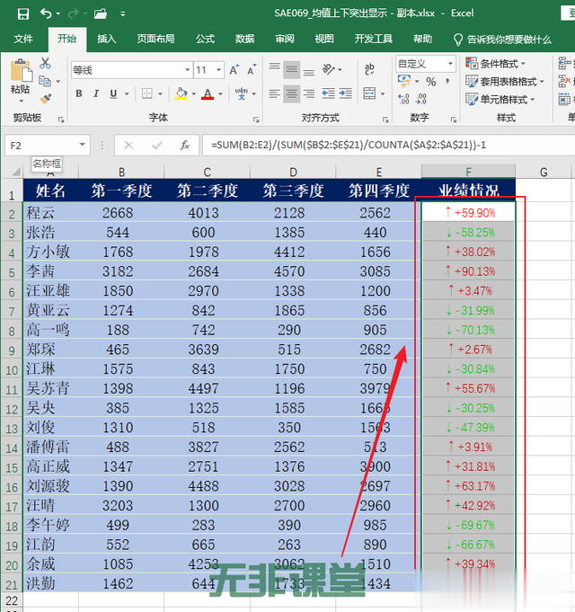The height and width of the screenshot is (612, 575).
Task: Click the Save icon in title bar
Action: (23, 14)
